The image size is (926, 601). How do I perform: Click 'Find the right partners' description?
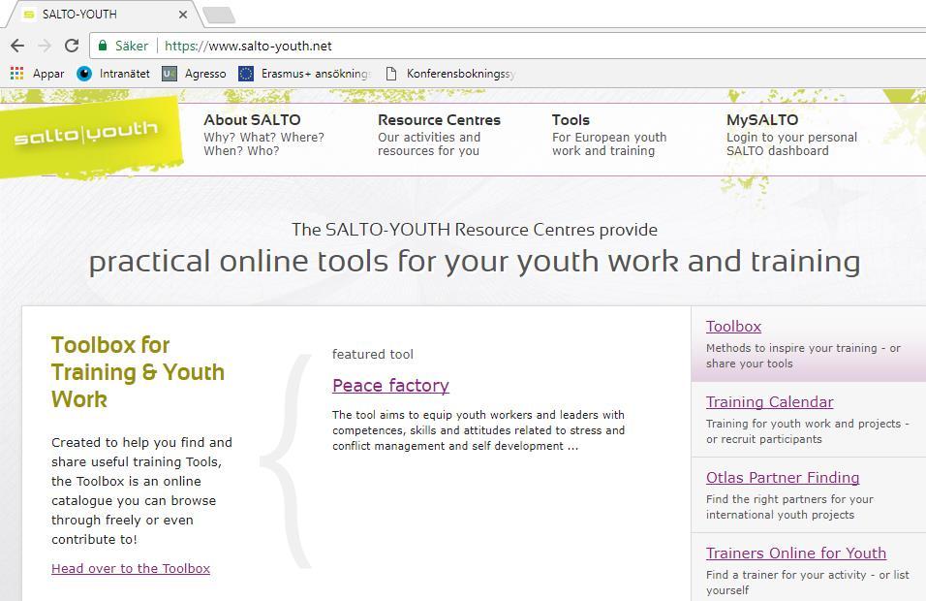[x=789, y=507]
